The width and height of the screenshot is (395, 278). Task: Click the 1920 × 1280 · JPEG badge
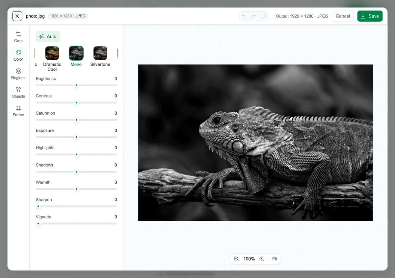pos(68,16)
